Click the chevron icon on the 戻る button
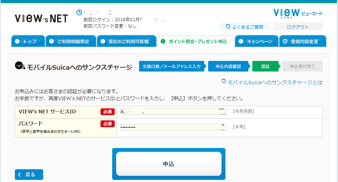This screenshot has height=182, width=338. 19,175
